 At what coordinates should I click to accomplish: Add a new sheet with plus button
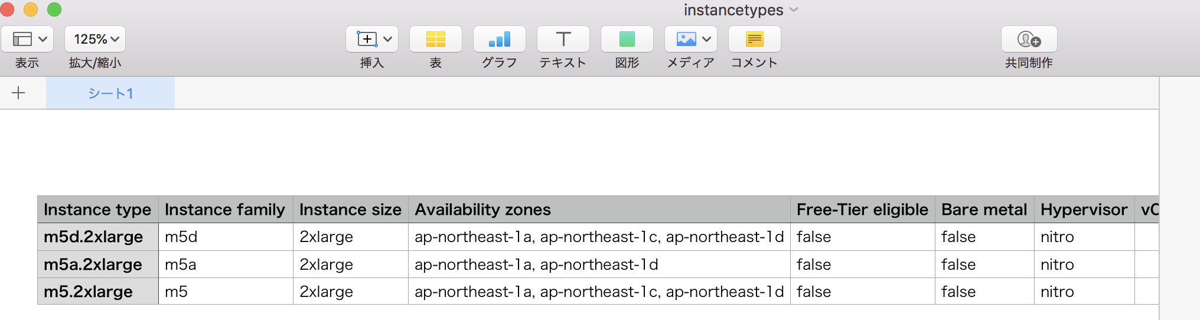click(x=19, y=93)
